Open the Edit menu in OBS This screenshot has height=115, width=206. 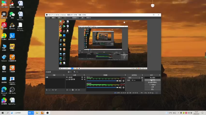coord(54,18)
